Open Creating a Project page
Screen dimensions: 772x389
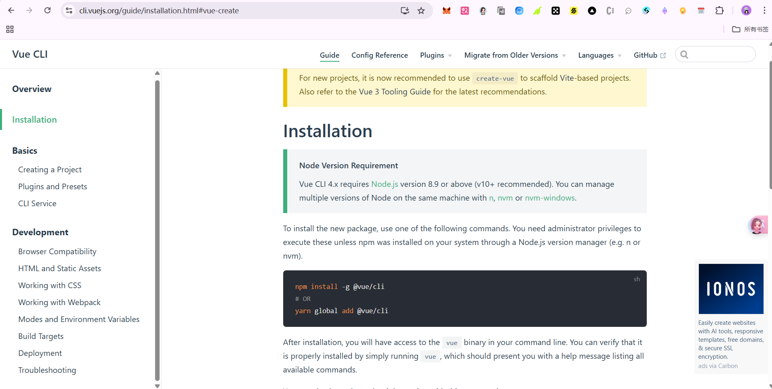click(x=50, y=169)
